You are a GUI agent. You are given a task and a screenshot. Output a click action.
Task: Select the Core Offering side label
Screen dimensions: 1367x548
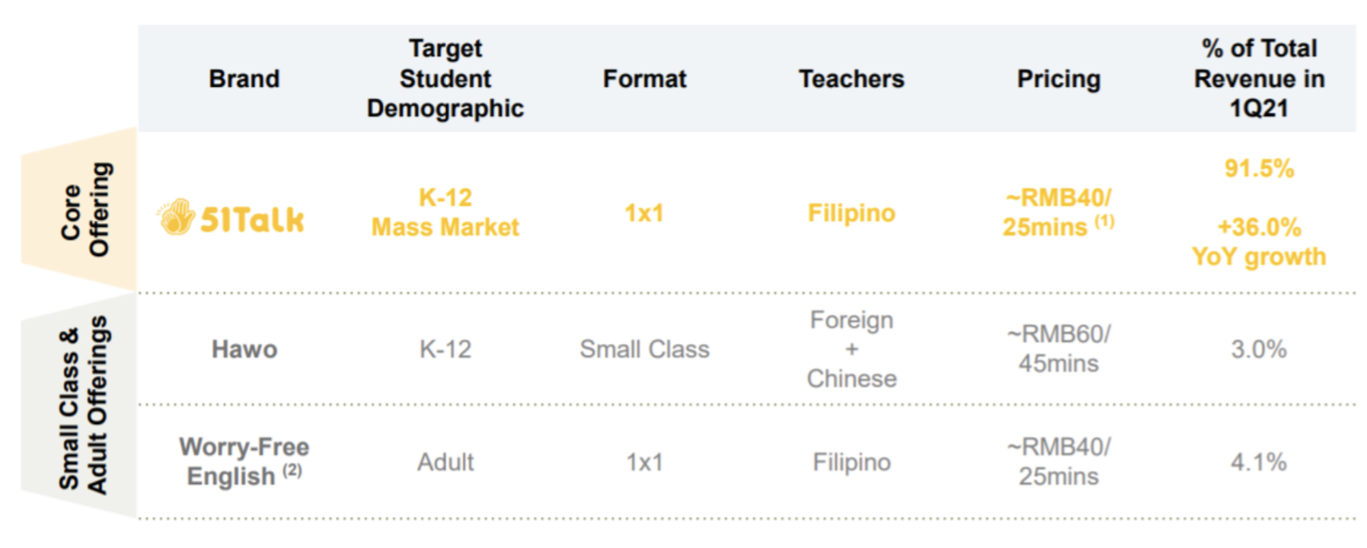pos(85,210)
